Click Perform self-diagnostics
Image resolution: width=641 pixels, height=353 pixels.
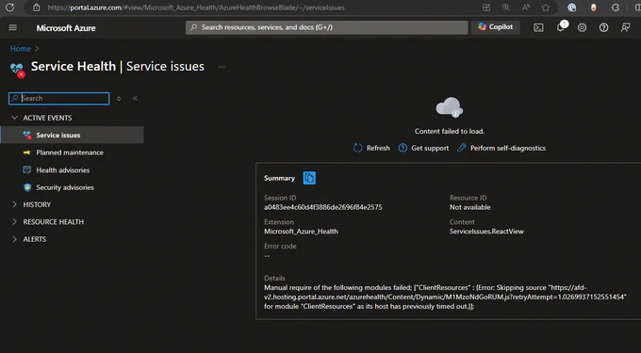coord(501,148)
